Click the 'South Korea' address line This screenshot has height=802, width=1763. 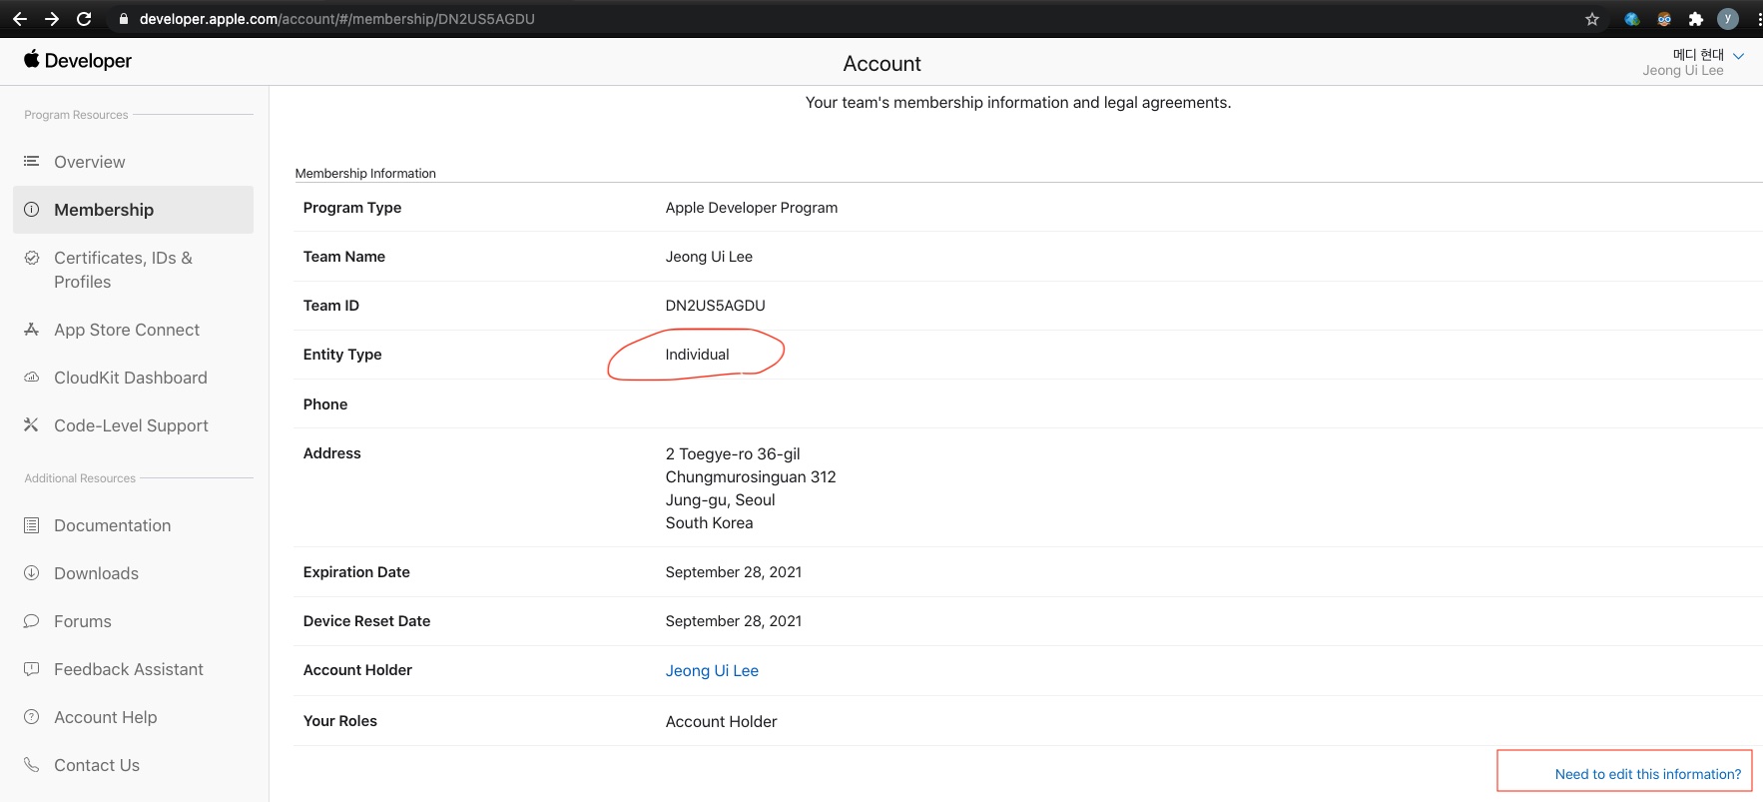pos(710,523)
